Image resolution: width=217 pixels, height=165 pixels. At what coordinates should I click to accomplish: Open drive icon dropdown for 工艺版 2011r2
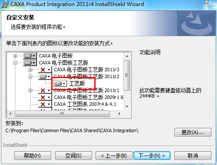click(x=45, y=76)
